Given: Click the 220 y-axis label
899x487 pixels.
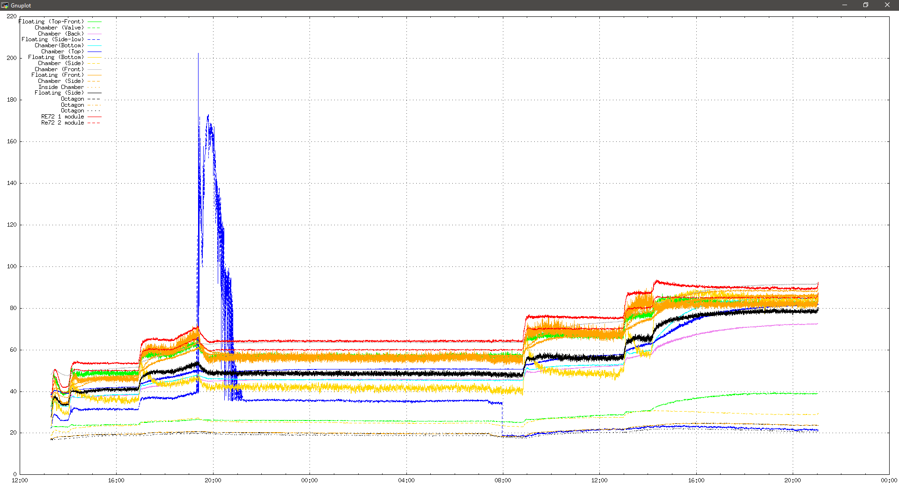Looking at the screenshot, I should (x=12, y=16).
